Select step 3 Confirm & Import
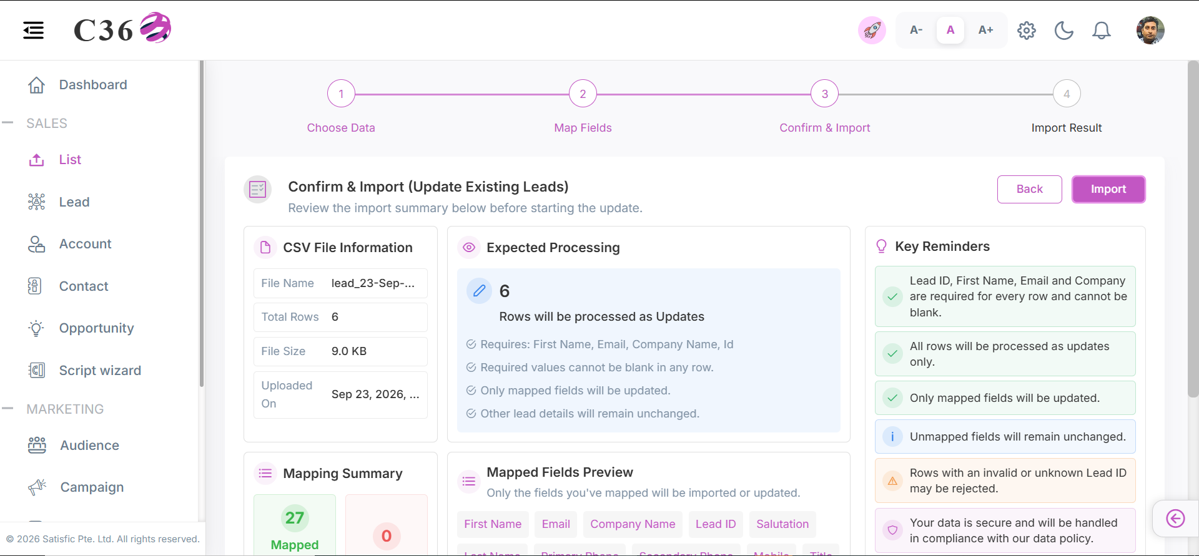Image resolution: width=1199 pixels, height=556 pixels. pos(824,94)
